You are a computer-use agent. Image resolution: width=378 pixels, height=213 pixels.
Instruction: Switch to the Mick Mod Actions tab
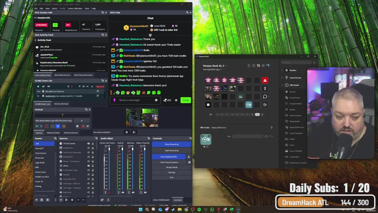[62, 75]
